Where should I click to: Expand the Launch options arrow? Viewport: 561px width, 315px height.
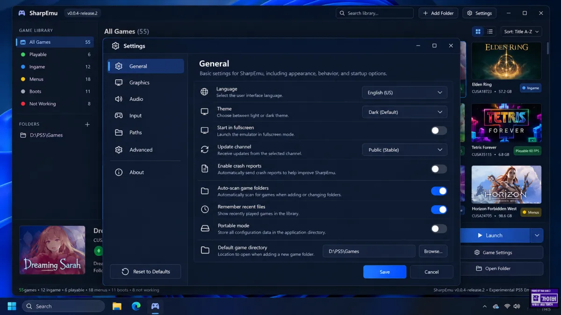coord(537,236)
